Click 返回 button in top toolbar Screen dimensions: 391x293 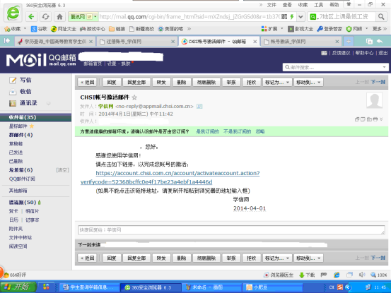[x=87, y=82]
